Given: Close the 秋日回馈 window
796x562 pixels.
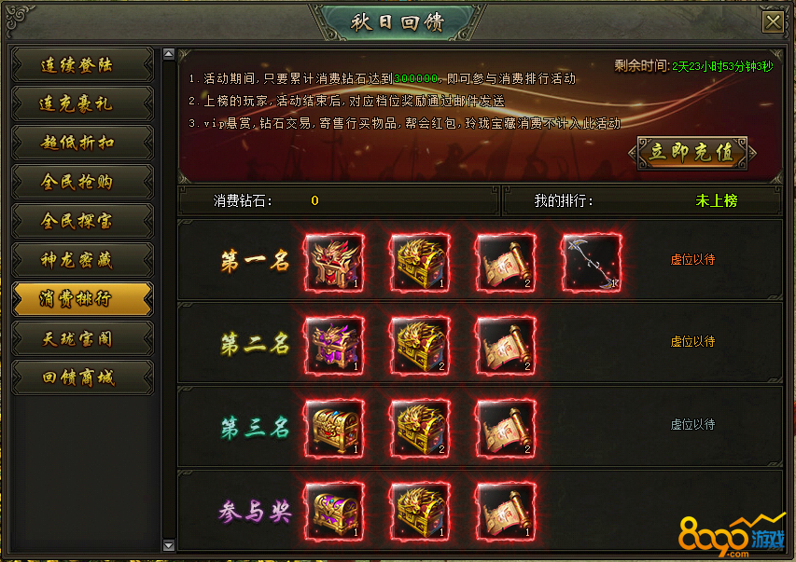Looking at the screenshot, I should [774, 21].
